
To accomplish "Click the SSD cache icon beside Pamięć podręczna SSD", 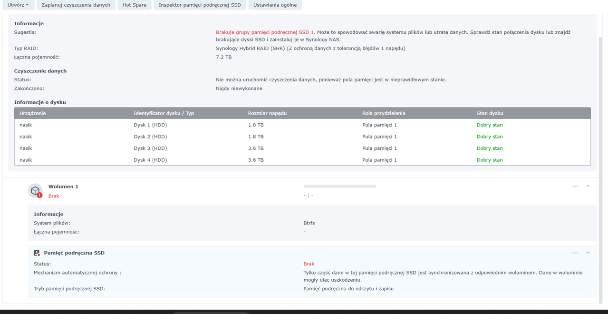I will tap(37, 253).
